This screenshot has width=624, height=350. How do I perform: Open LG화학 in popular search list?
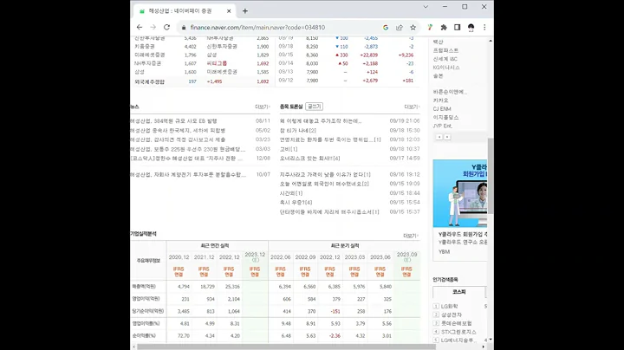pos(449,307)
